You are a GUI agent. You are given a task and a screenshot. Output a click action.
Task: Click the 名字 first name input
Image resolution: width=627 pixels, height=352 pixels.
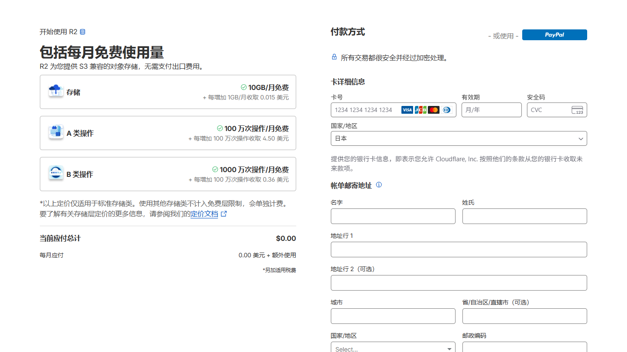pyautogui.click(x=393, y=216)
